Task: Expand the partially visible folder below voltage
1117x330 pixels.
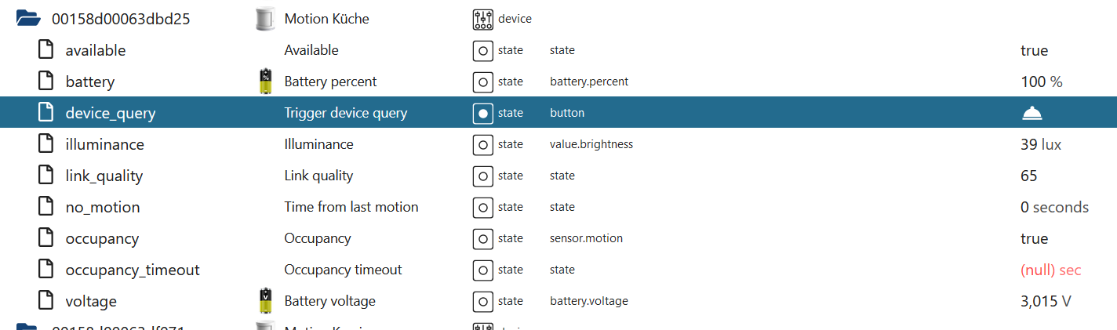Action: click(x=27, y=326)
